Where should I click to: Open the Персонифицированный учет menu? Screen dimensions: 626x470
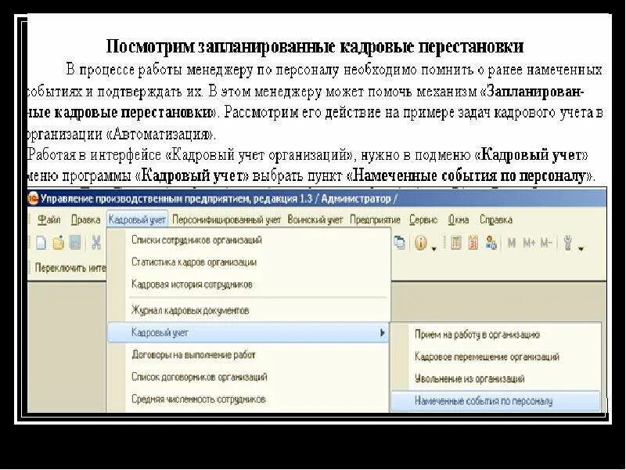[x=226, y=220]
